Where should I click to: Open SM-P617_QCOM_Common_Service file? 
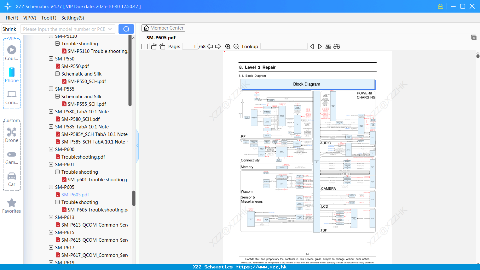click(92, 255)
